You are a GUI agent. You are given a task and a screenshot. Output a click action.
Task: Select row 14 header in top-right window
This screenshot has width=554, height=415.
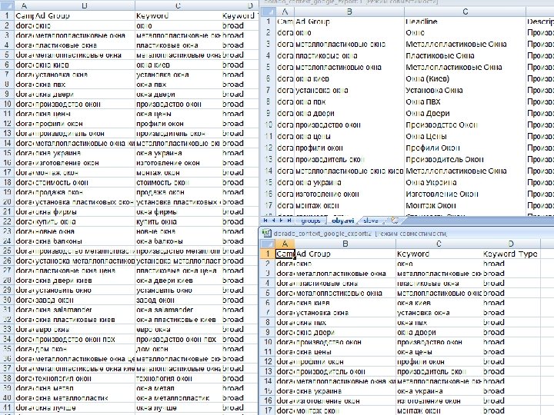268,171
